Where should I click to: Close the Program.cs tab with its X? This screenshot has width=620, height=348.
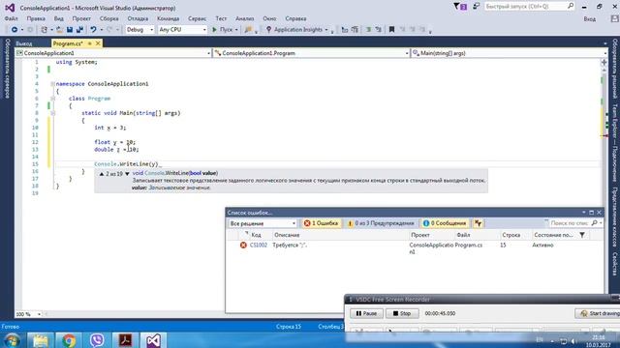tap(98, 43)
